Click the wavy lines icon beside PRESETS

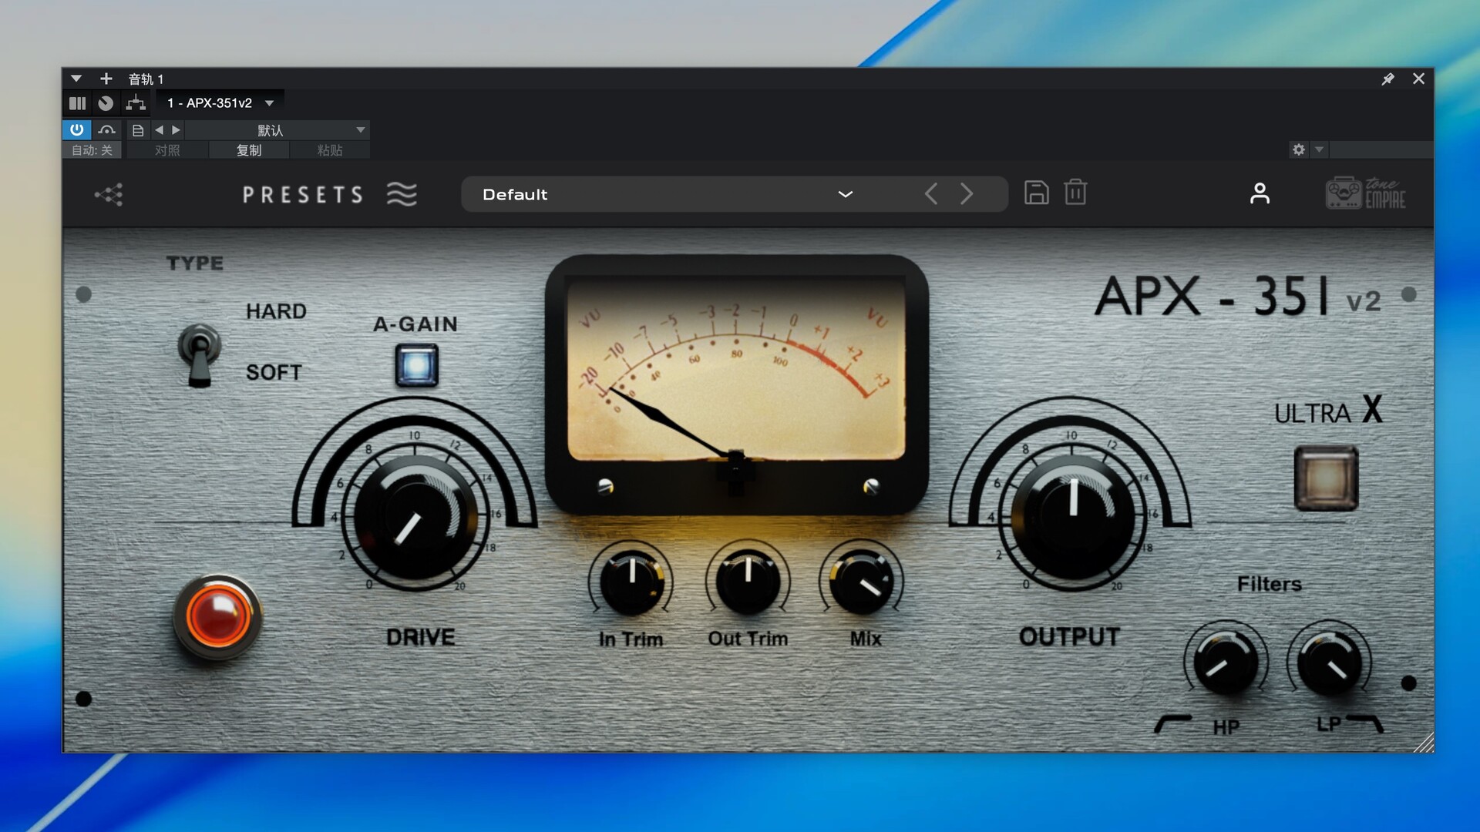coord(402,194)
